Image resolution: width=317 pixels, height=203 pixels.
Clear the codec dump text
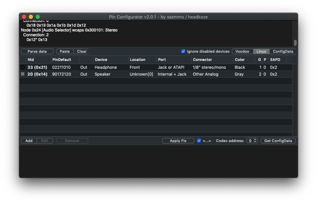tap(81, 51)
